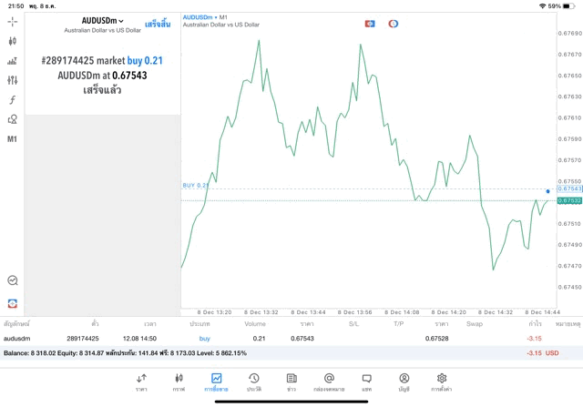Tap the -3.15 USD total in summary bar
Viewport: 583px width, 407px height.
(x=543, y=353)
